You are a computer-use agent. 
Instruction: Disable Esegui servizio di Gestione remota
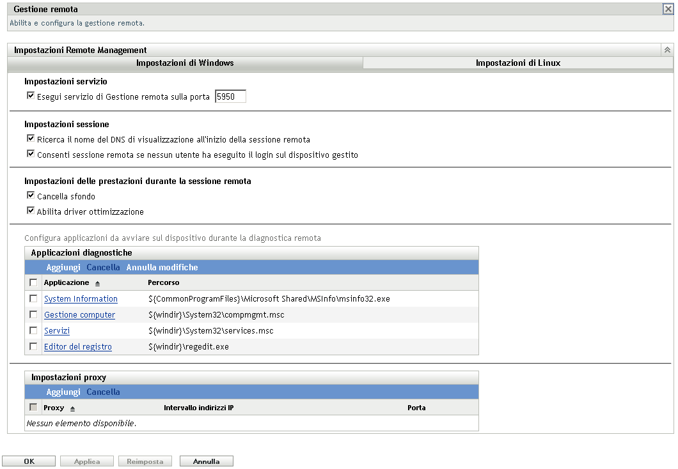point(30,95)
